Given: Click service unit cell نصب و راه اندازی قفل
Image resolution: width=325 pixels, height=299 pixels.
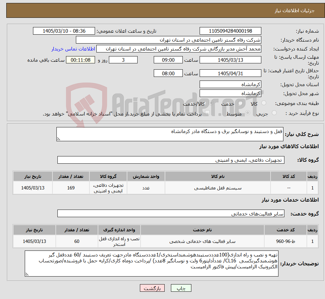Looking at the screenshot, I should 119,241.
